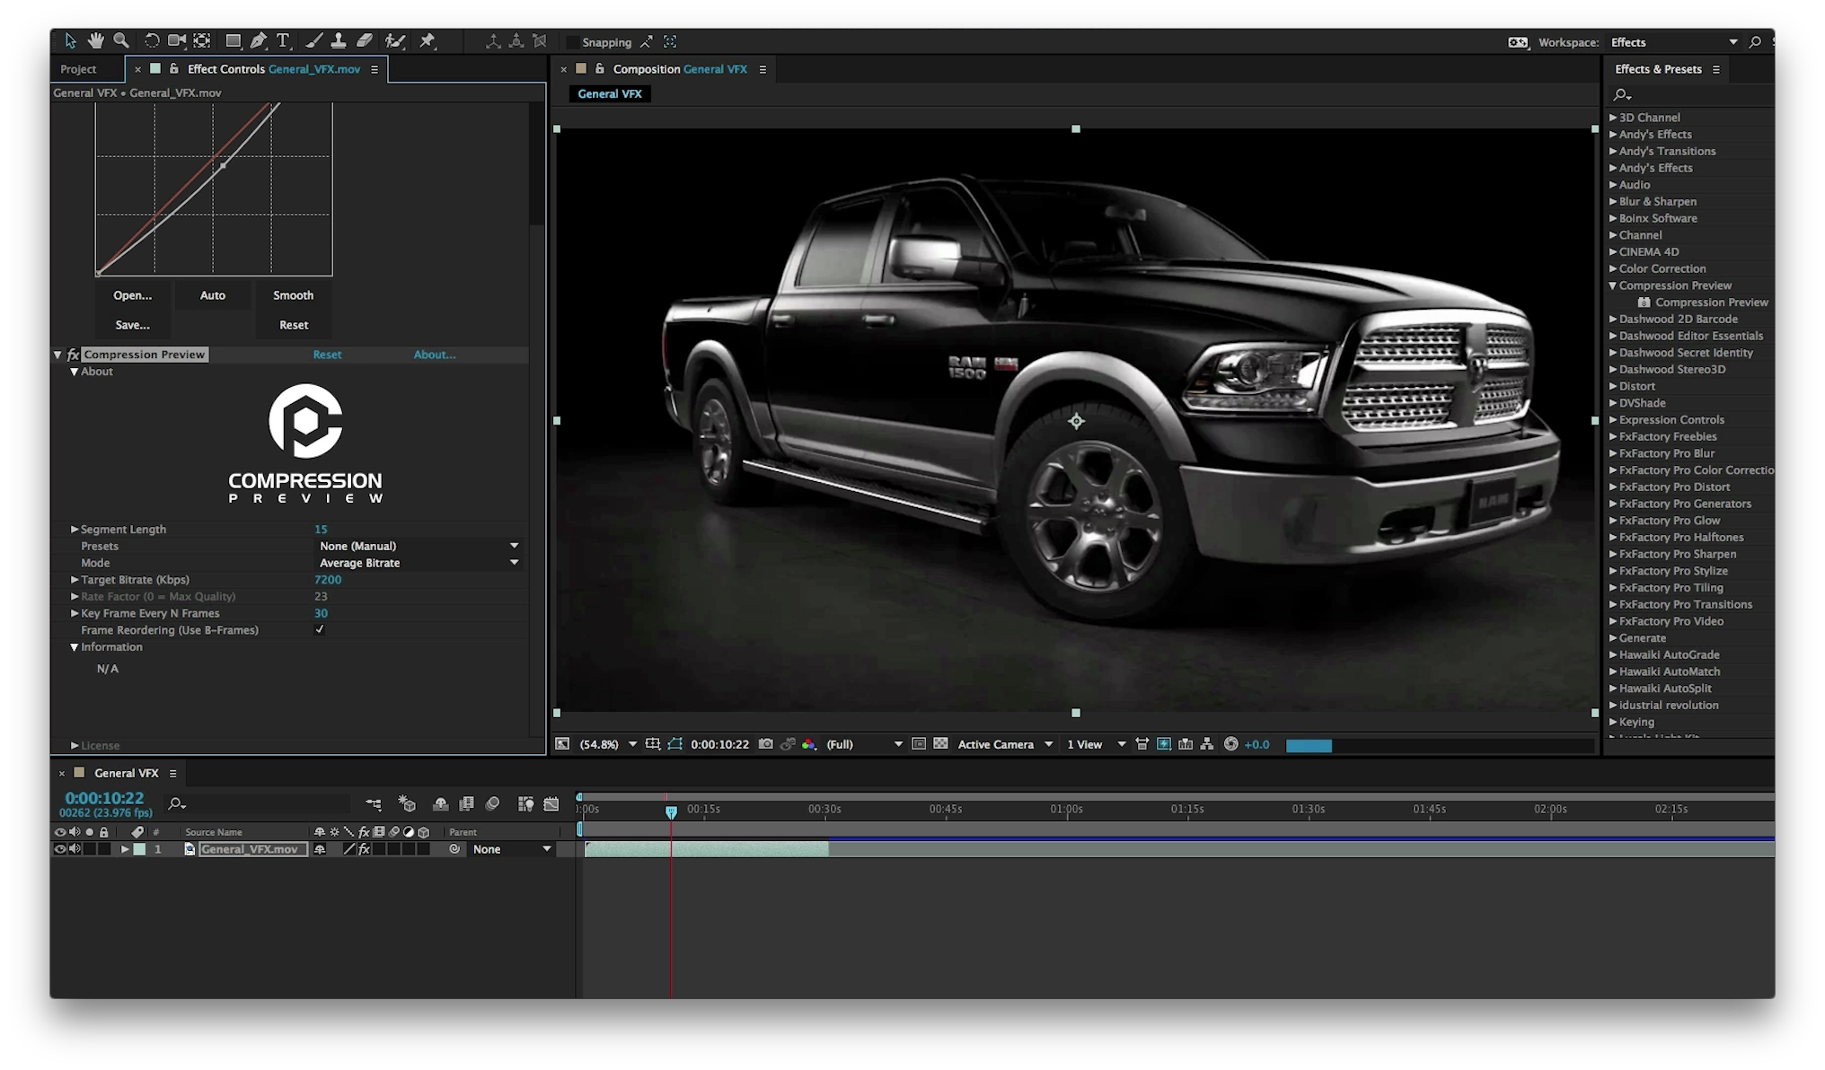
Task: Select the Zoom magnifier tool
Action: coord(121,40)
